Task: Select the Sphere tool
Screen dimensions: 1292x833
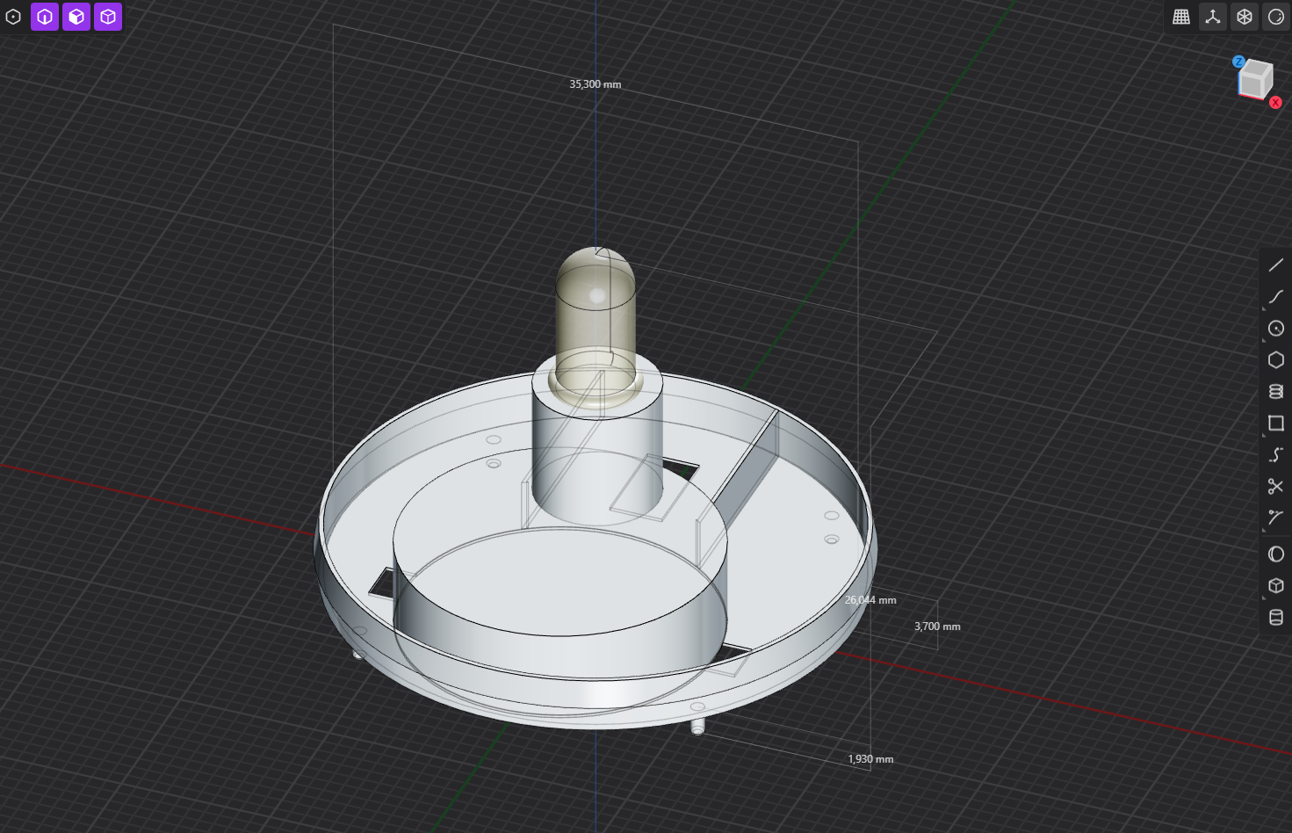Action: [x=1276, y=554]
